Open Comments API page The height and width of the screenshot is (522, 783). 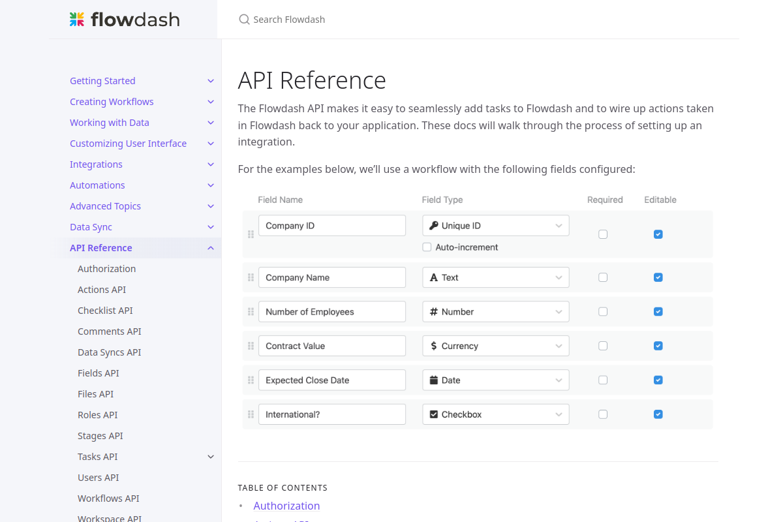110,331
